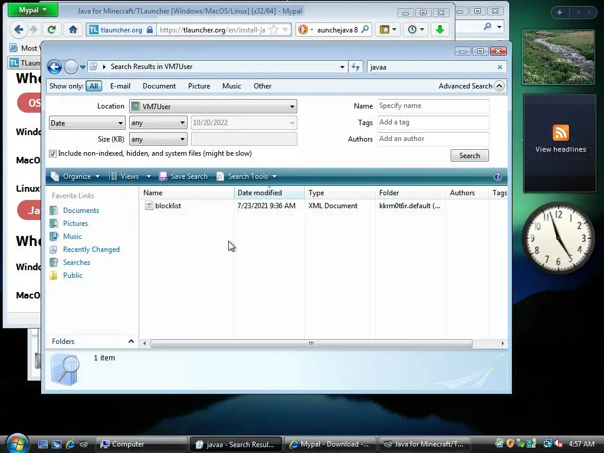Open date condition any dropdown
This screenshot has height=453, width=604.
[158, 123]
